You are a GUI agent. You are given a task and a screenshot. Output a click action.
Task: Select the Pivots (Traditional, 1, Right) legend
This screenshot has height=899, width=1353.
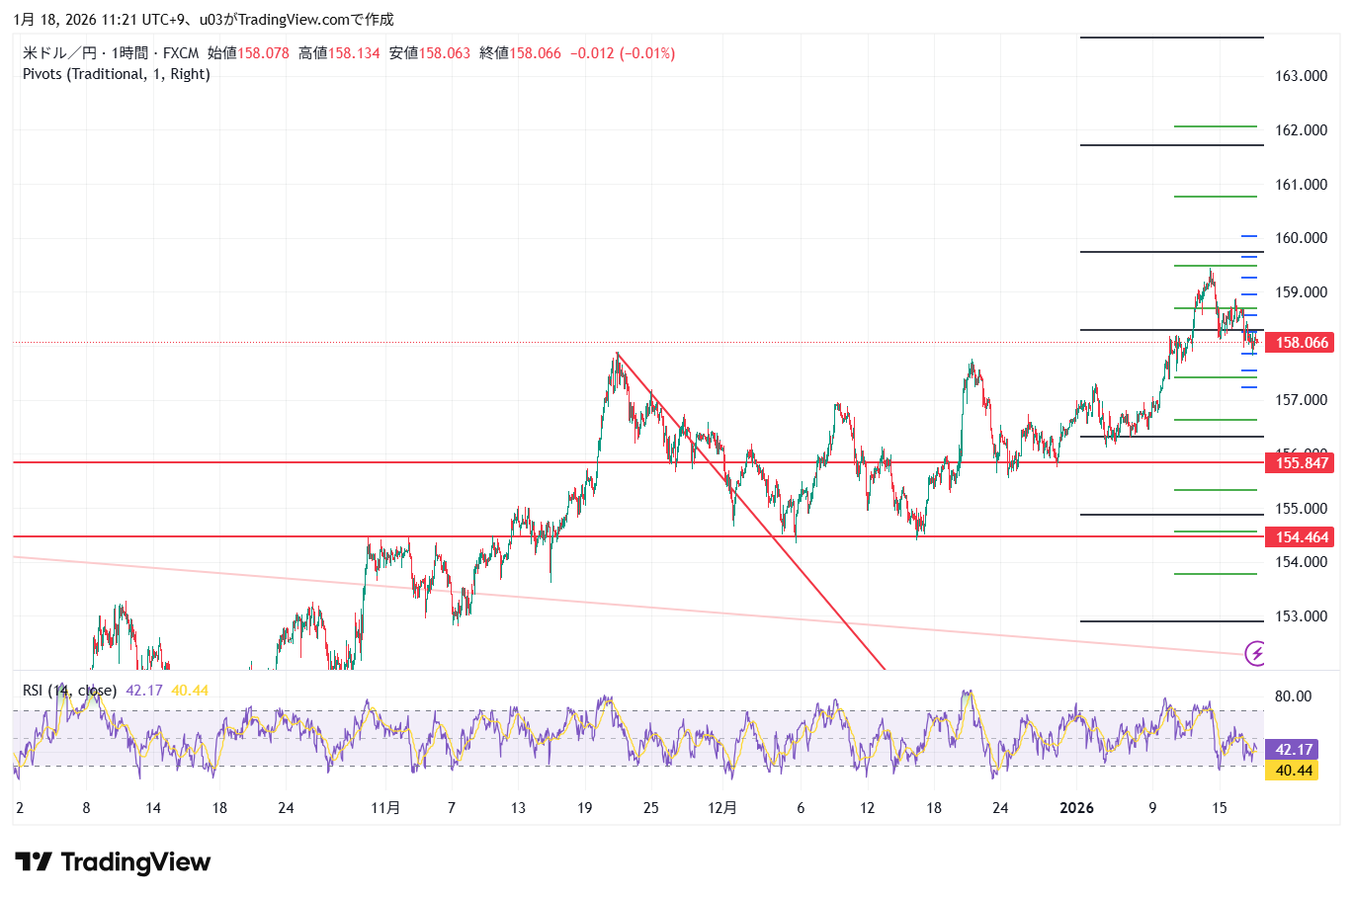coord(117,74)
